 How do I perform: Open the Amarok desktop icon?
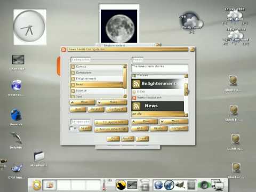16,115
